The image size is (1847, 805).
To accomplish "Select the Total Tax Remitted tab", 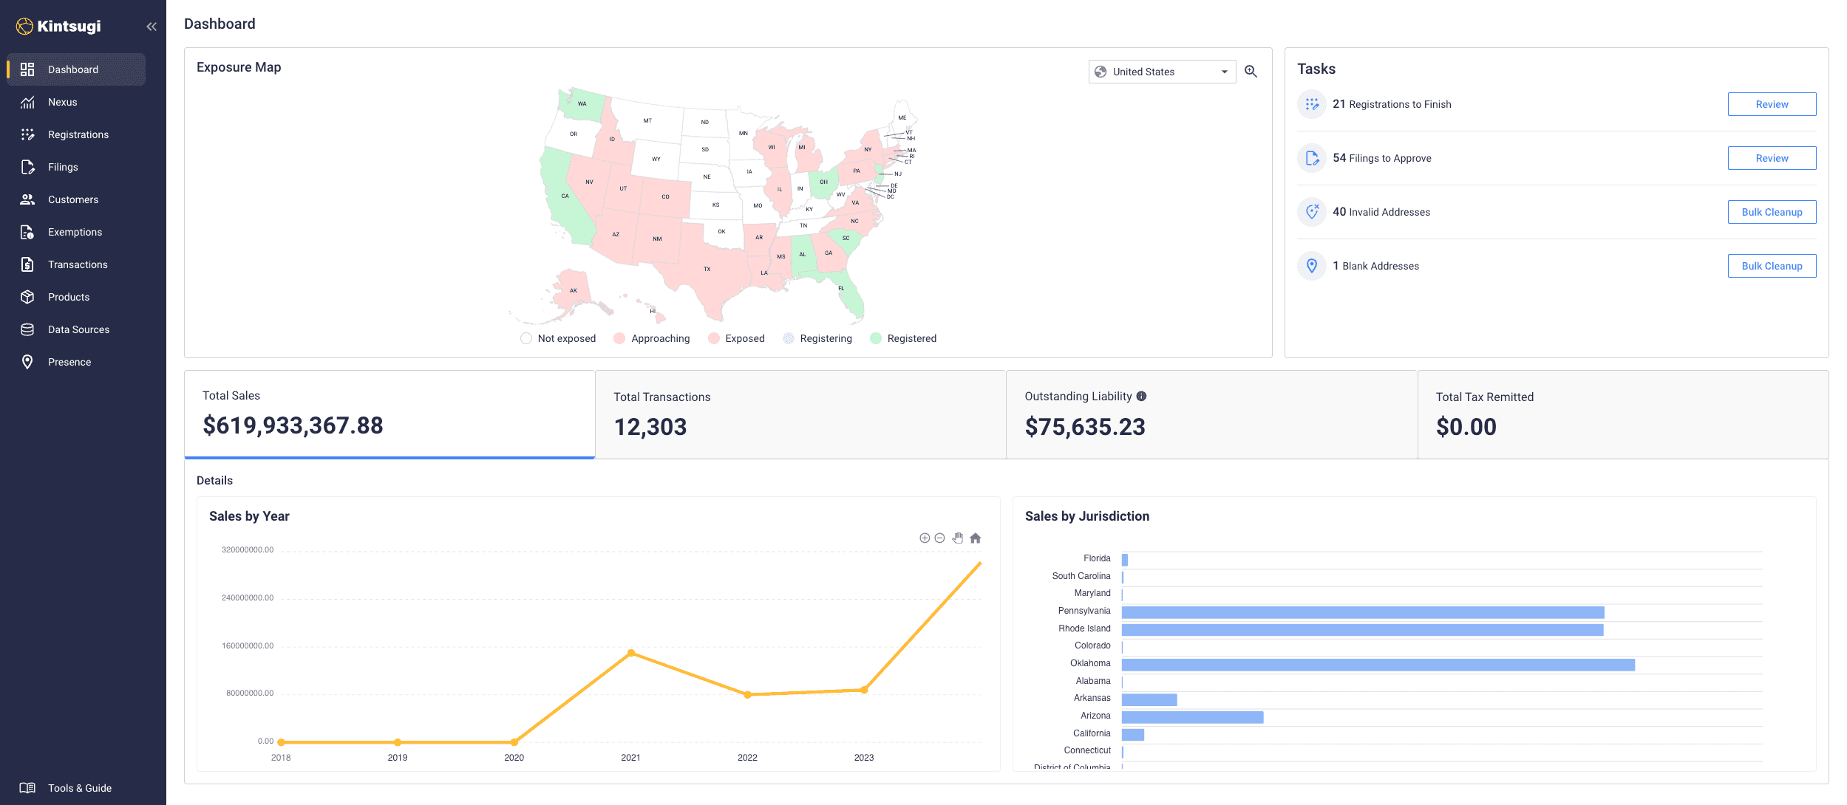I will point(1622,414).
